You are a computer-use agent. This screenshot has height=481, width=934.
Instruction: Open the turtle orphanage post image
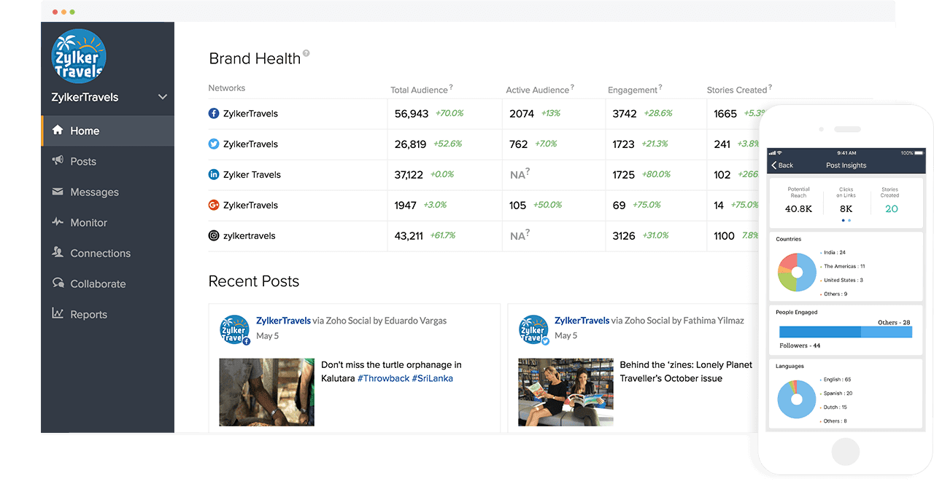point(267,392)
